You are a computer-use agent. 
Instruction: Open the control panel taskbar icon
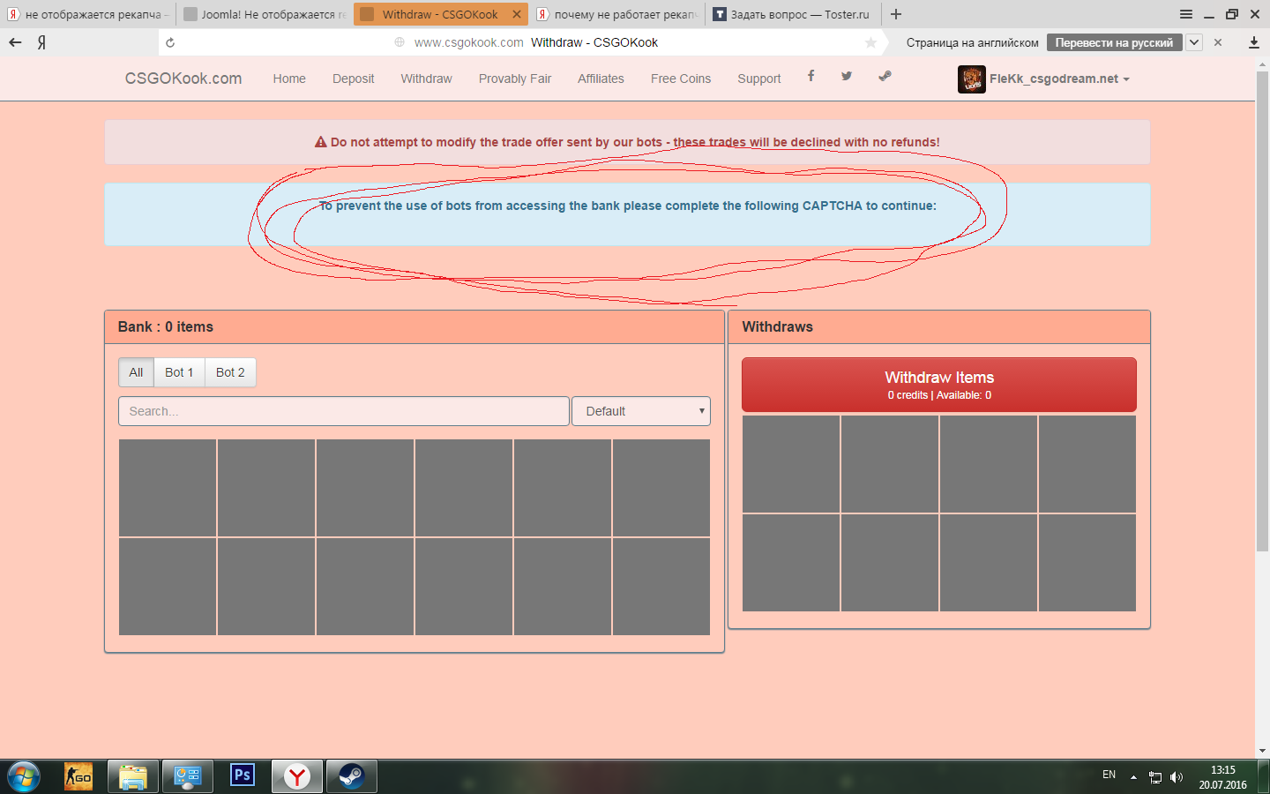pyautogui.click(x=188, y=776)
